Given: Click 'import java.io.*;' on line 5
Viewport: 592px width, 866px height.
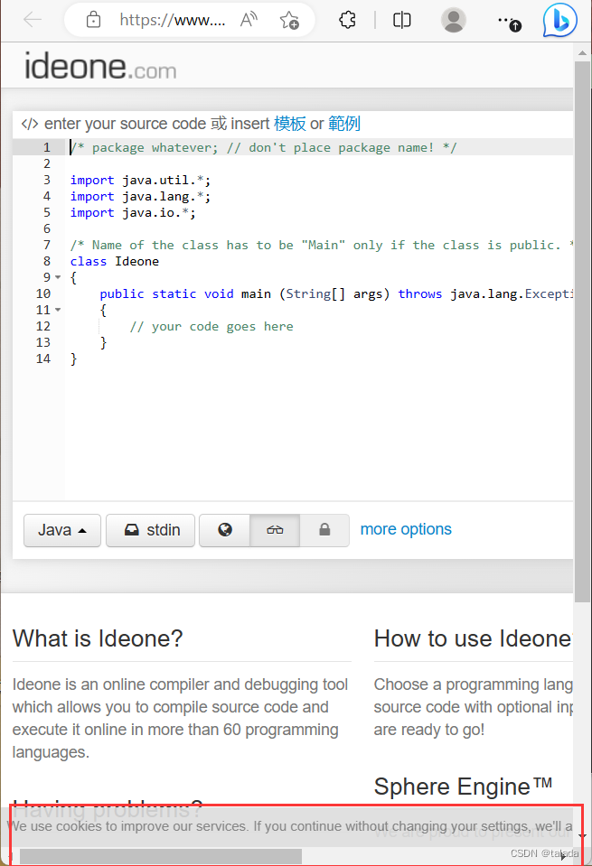Looking at the screenshot, I should pos(133,212).
